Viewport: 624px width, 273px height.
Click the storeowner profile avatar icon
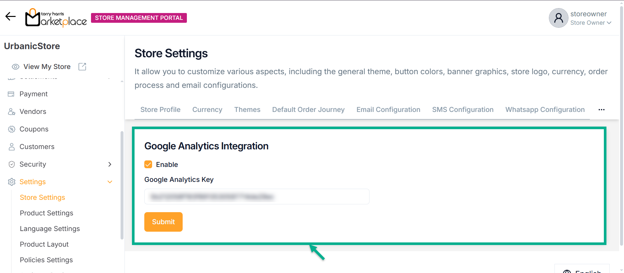click(x=558, y=18)
